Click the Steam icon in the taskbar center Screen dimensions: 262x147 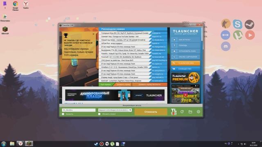96,144
